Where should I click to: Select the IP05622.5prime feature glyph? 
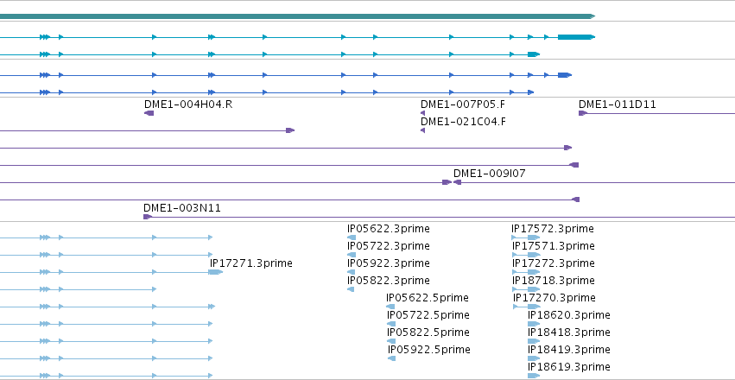[x=390, y=307]
